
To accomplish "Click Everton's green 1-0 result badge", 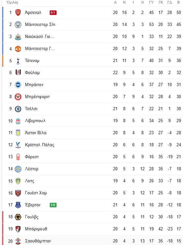I will [53, 205].
